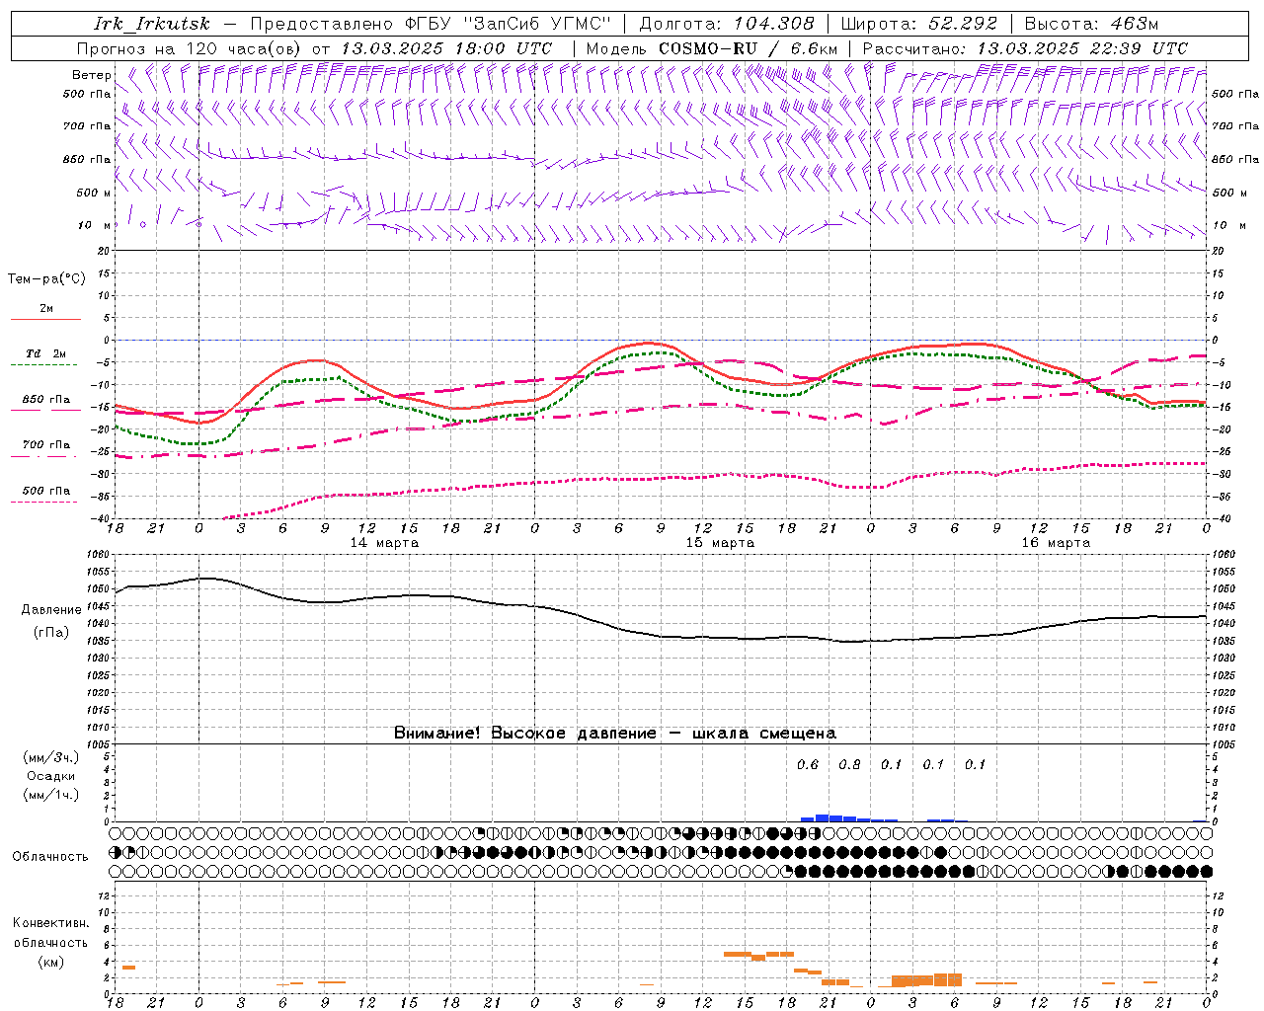Screen dimensions: 1264x1011
Task: Click the Тем-ра(°C) temperature axis label
Action: [x=46, y=279]
